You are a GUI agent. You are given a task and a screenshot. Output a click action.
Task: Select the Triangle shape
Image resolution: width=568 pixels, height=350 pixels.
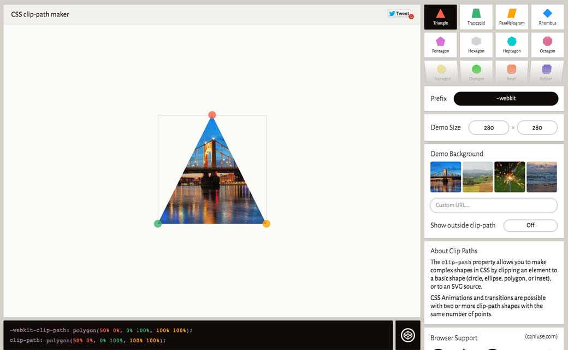440,17
